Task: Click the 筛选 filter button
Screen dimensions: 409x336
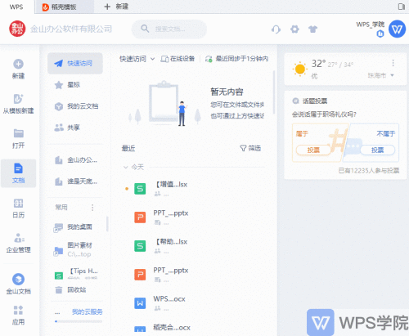Action: (x=250, y=148)
